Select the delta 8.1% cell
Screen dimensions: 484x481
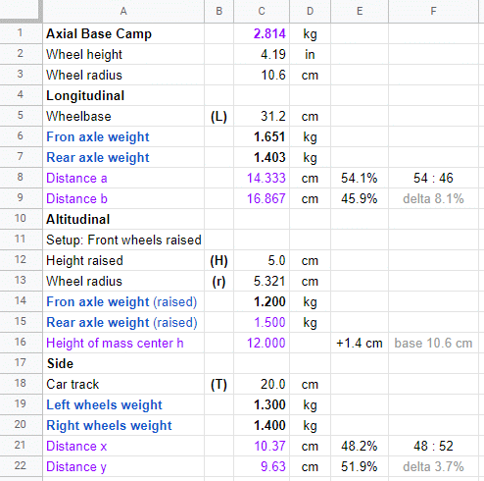433,198
